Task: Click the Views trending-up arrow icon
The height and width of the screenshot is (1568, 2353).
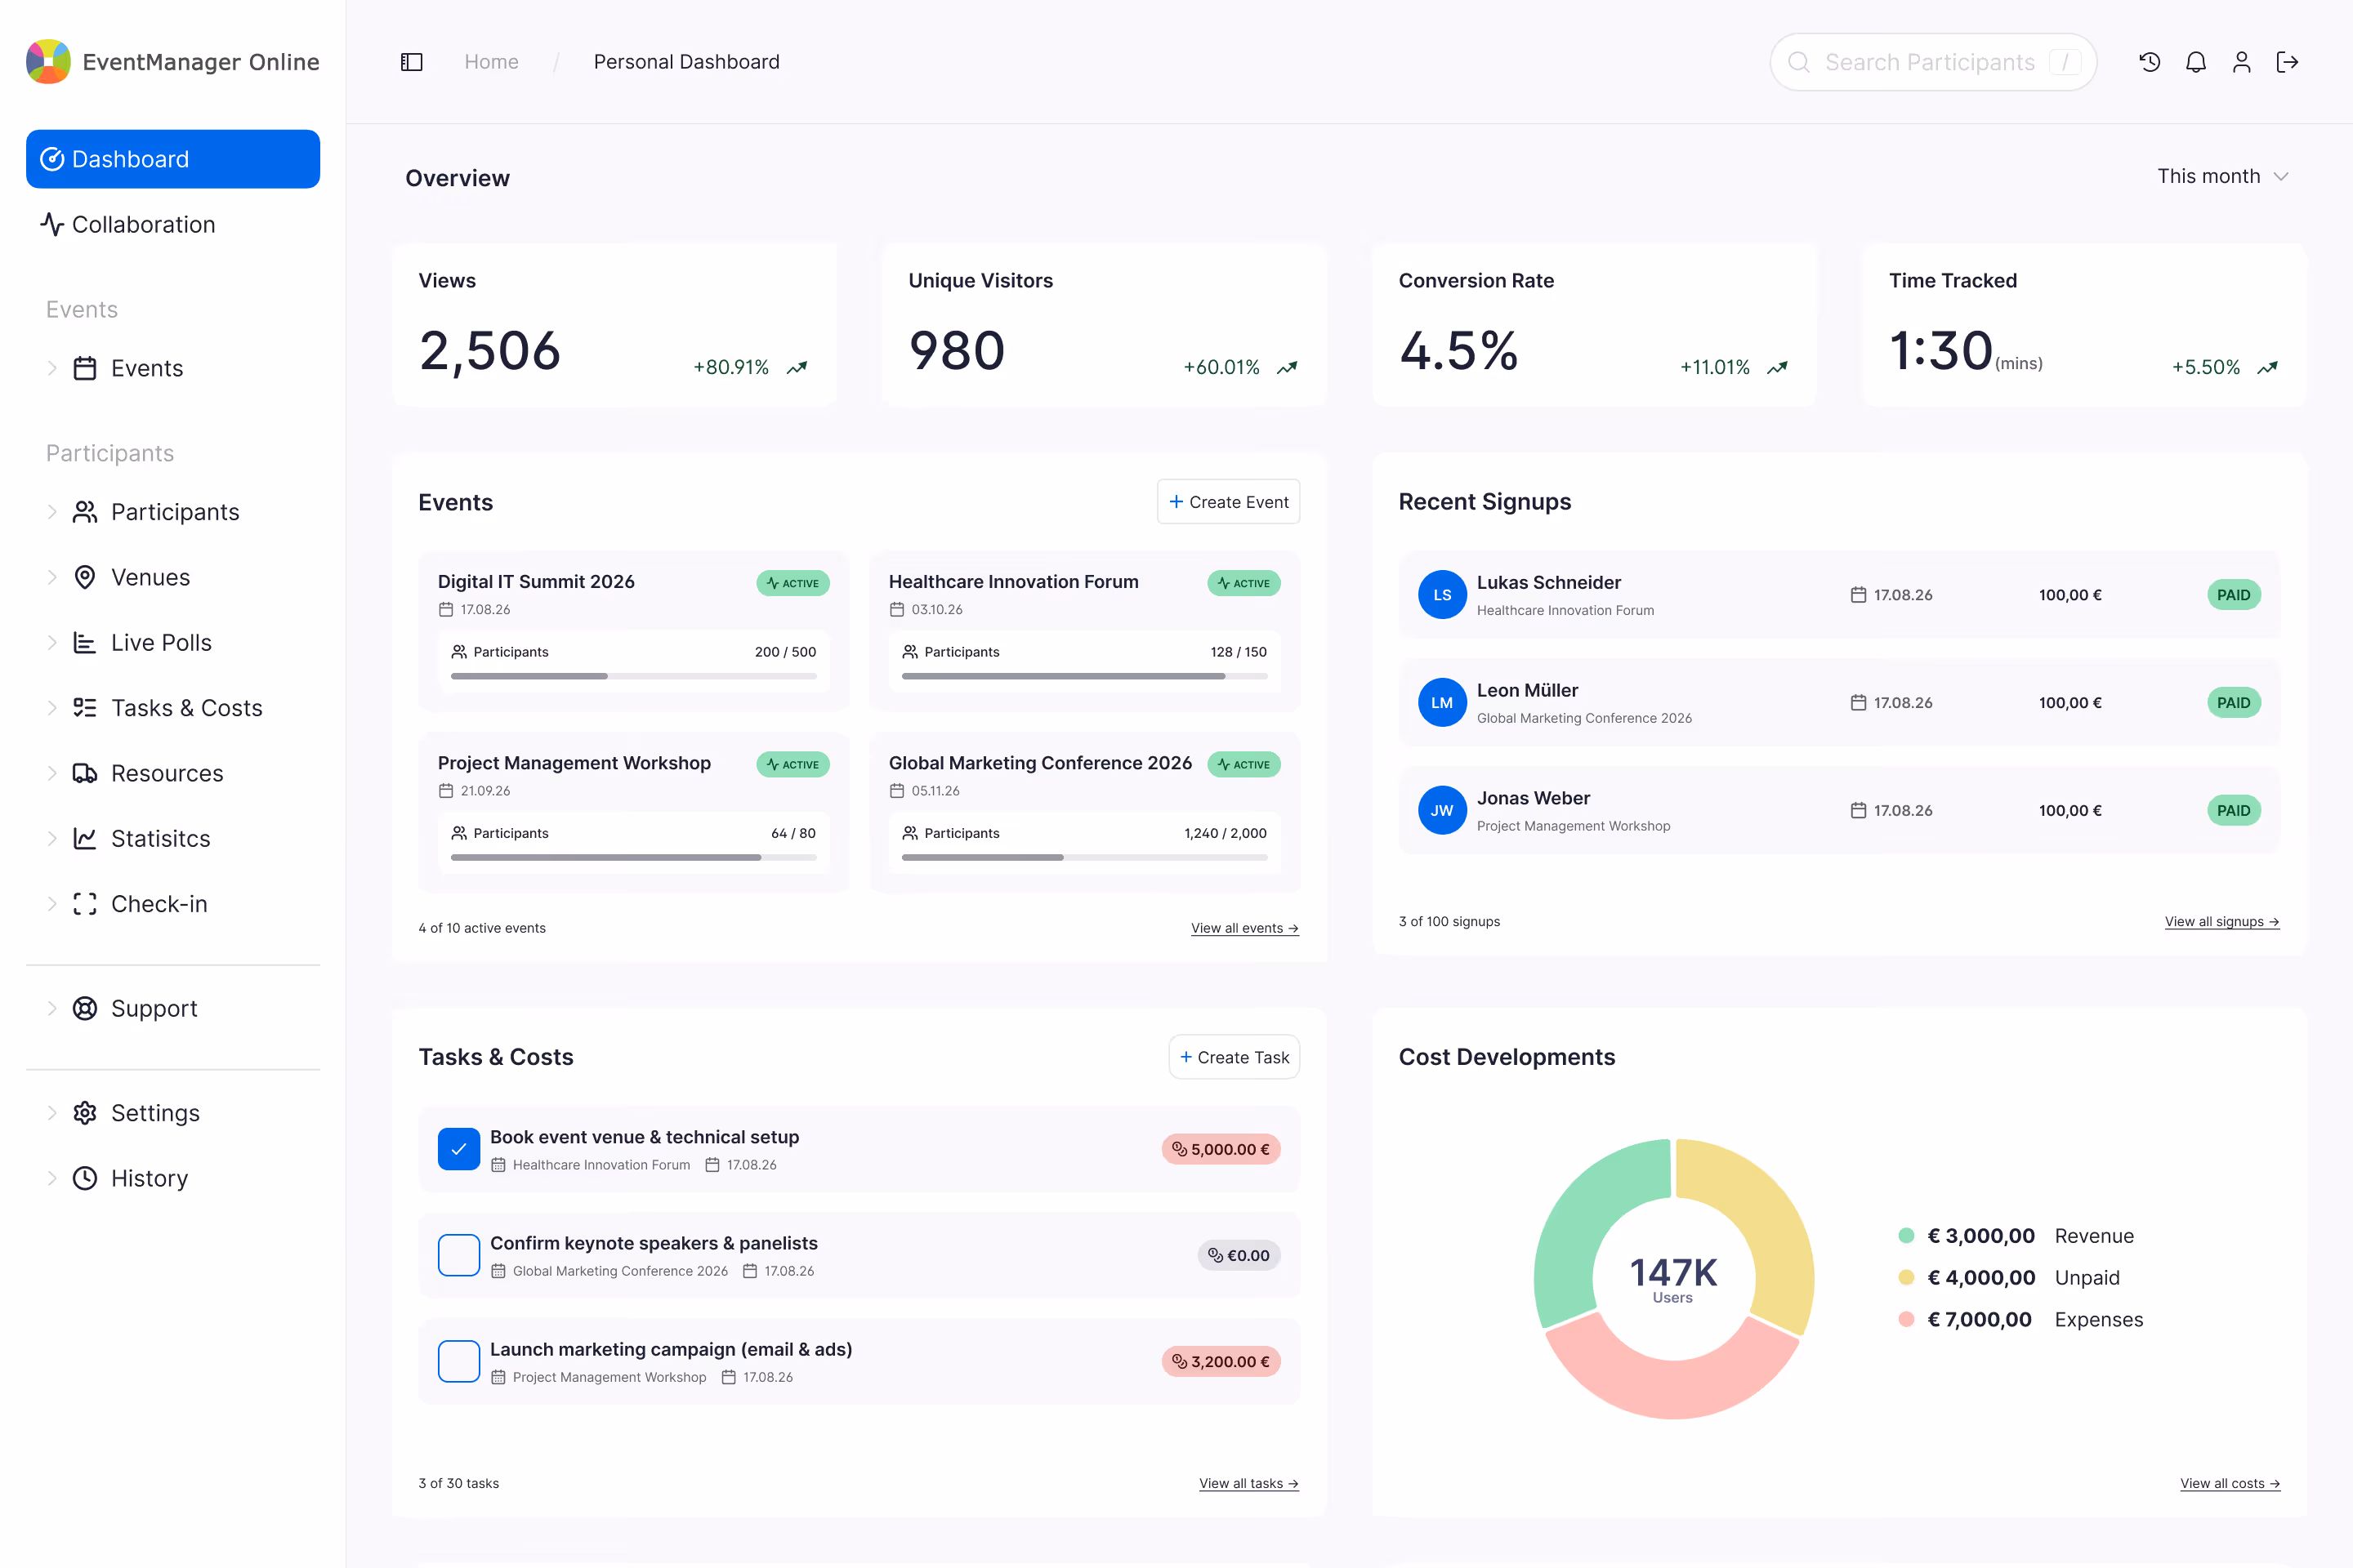Action: (797, 368)
